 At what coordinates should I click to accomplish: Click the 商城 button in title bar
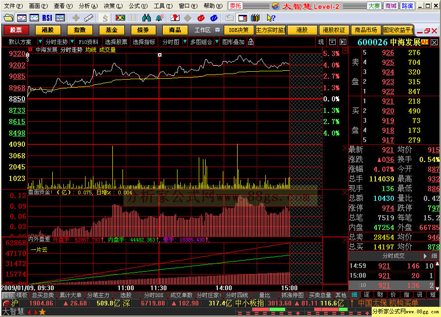coord(391,6)
